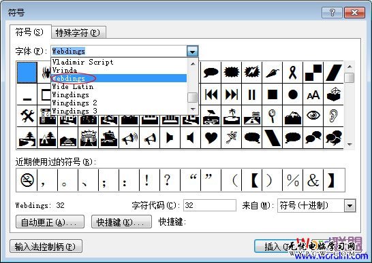Select Wingdings 2 in the font list

pos(119,103)
